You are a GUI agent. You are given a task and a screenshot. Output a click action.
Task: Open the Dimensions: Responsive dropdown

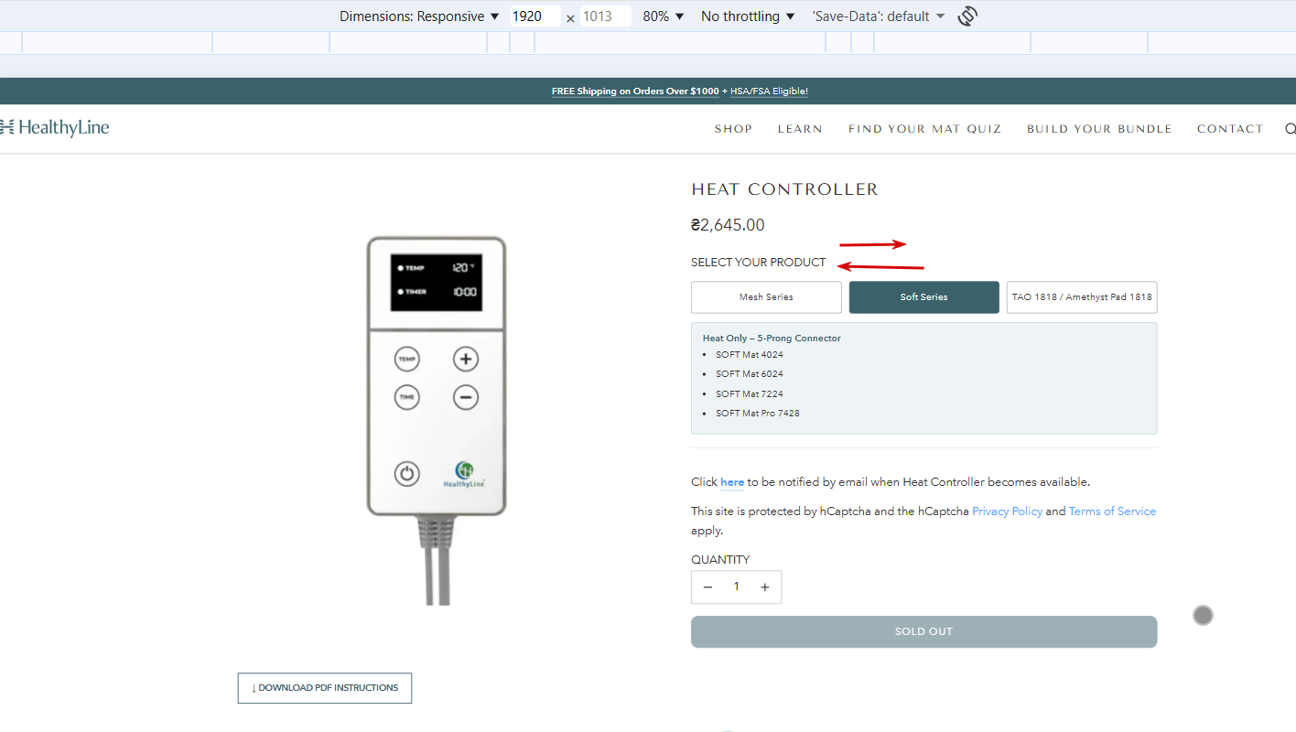click(419, 16)
